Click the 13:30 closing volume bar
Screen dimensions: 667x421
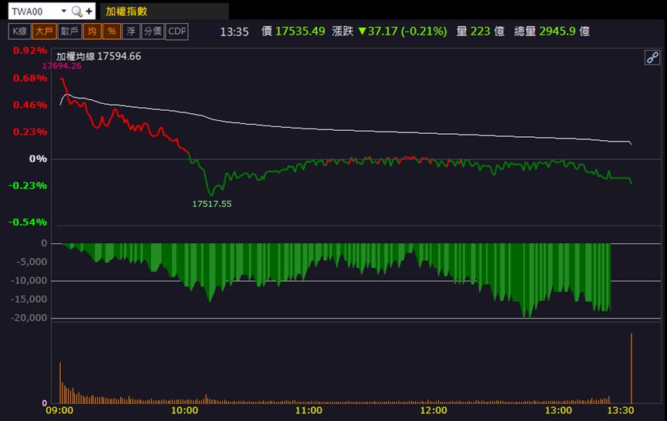point(632,369)
